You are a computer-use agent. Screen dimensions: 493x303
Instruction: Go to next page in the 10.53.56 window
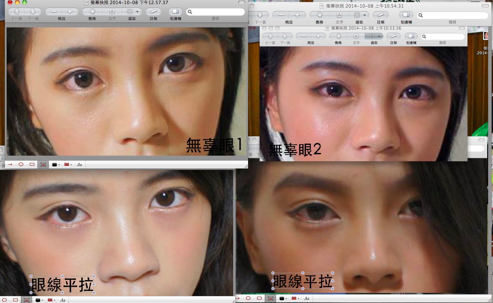tap(285, 36)
